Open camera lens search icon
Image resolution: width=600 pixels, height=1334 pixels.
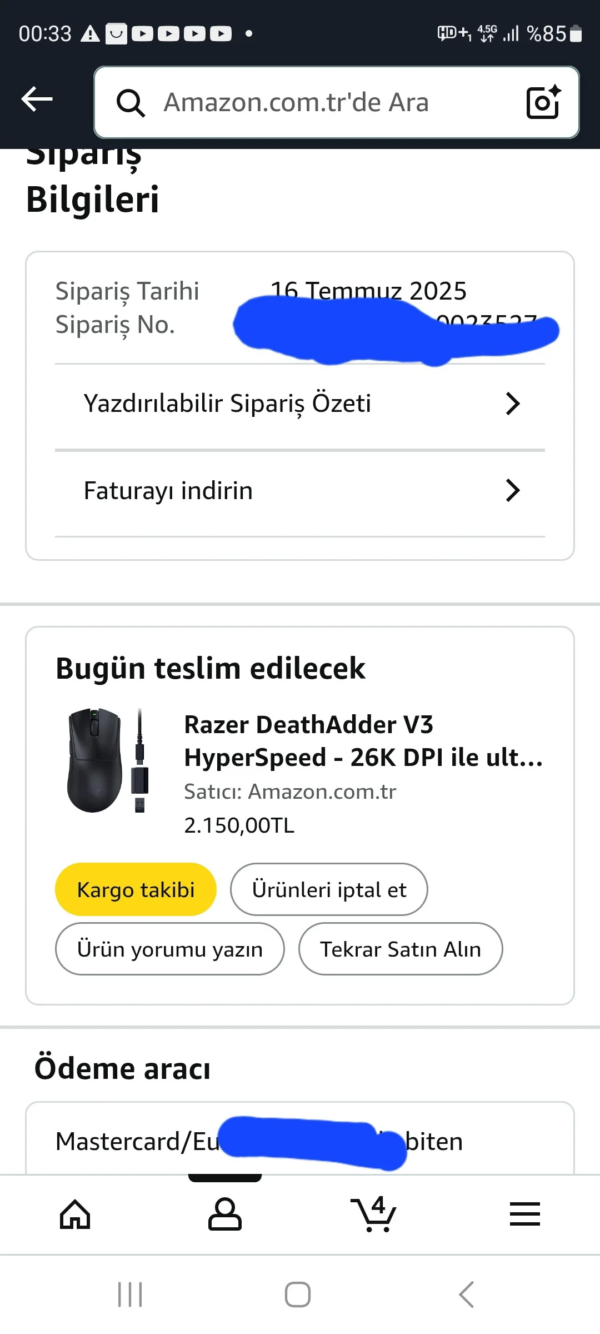tap(543, 102)
